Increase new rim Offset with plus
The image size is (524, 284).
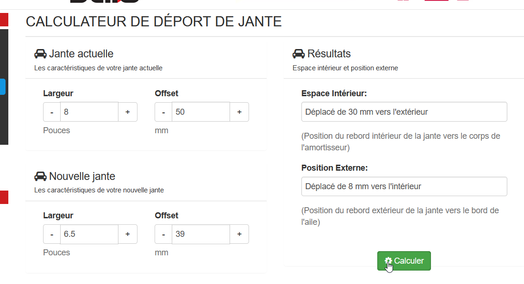pos(239,234)
